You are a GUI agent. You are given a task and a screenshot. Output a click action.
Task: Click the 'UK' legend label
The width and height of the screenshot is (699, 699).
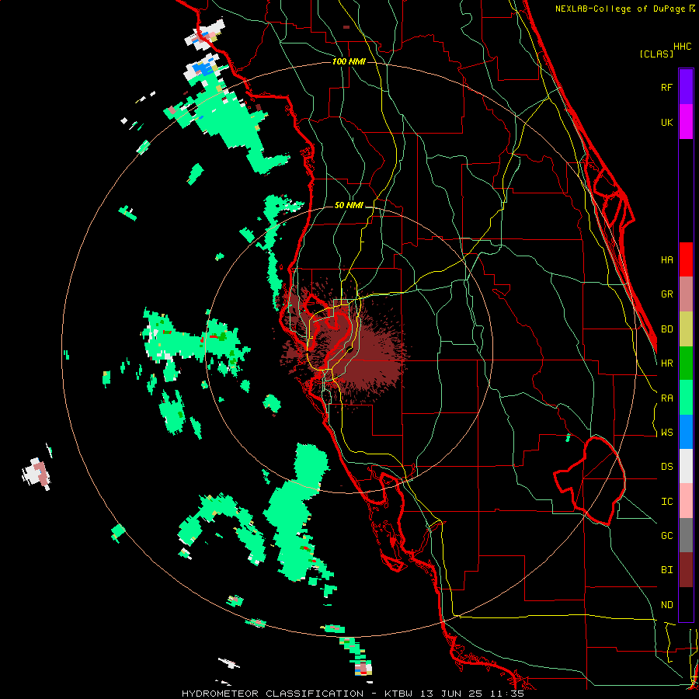pos(666,122)
